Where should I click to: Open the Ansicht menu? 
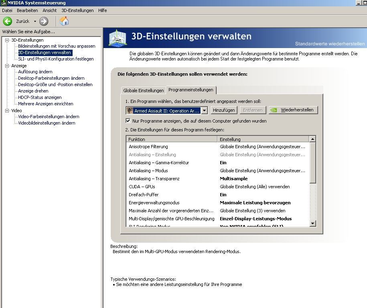50,10
